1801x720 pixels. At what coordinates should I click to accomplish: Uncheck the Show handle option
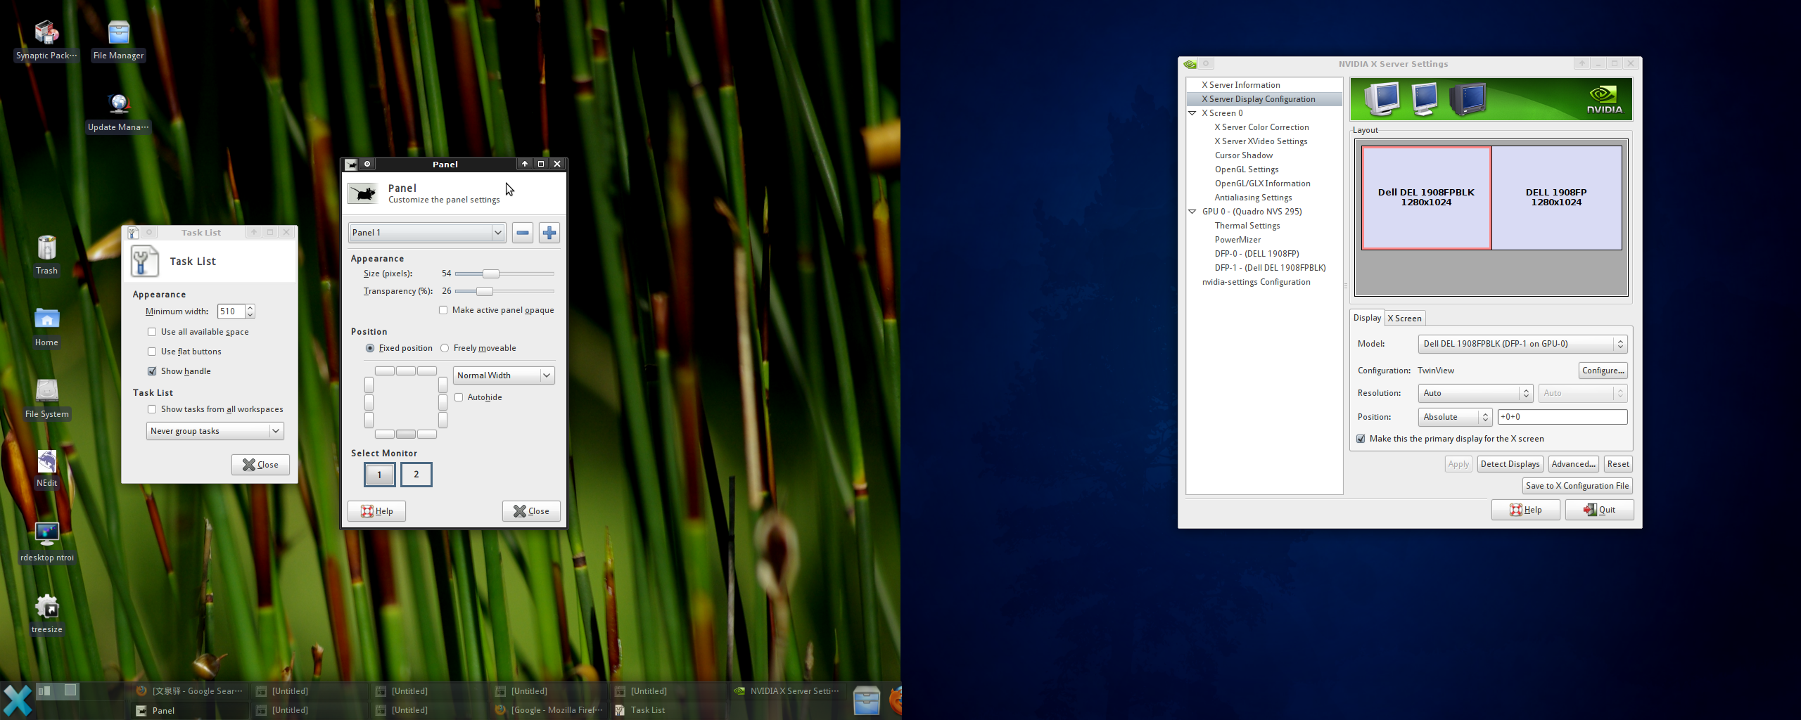pyautogui.click(x=152, y=371)
